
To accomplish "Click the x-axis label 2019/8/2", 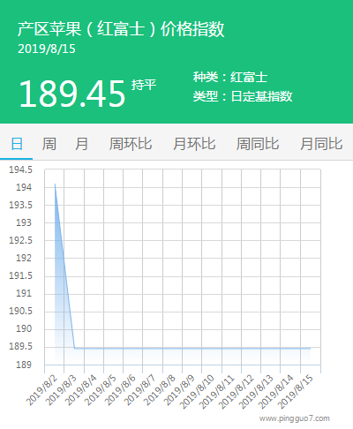I will [x=41, y=390].
